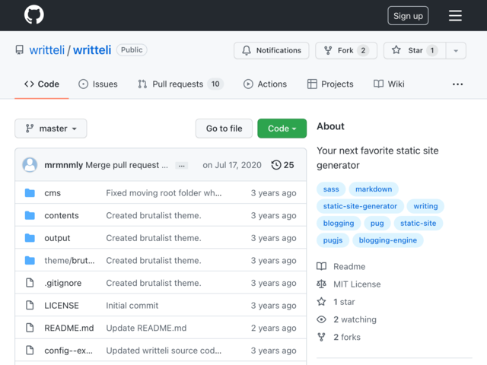Fork this repository
Image resolution: width=487 pixels, height=365 pixels.
tap(346, 50)
